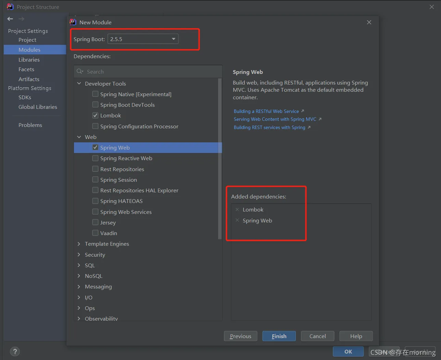Viewport: 441px width, 360px height.
Task: Open Artifacts settings
Action: point(29,79)
